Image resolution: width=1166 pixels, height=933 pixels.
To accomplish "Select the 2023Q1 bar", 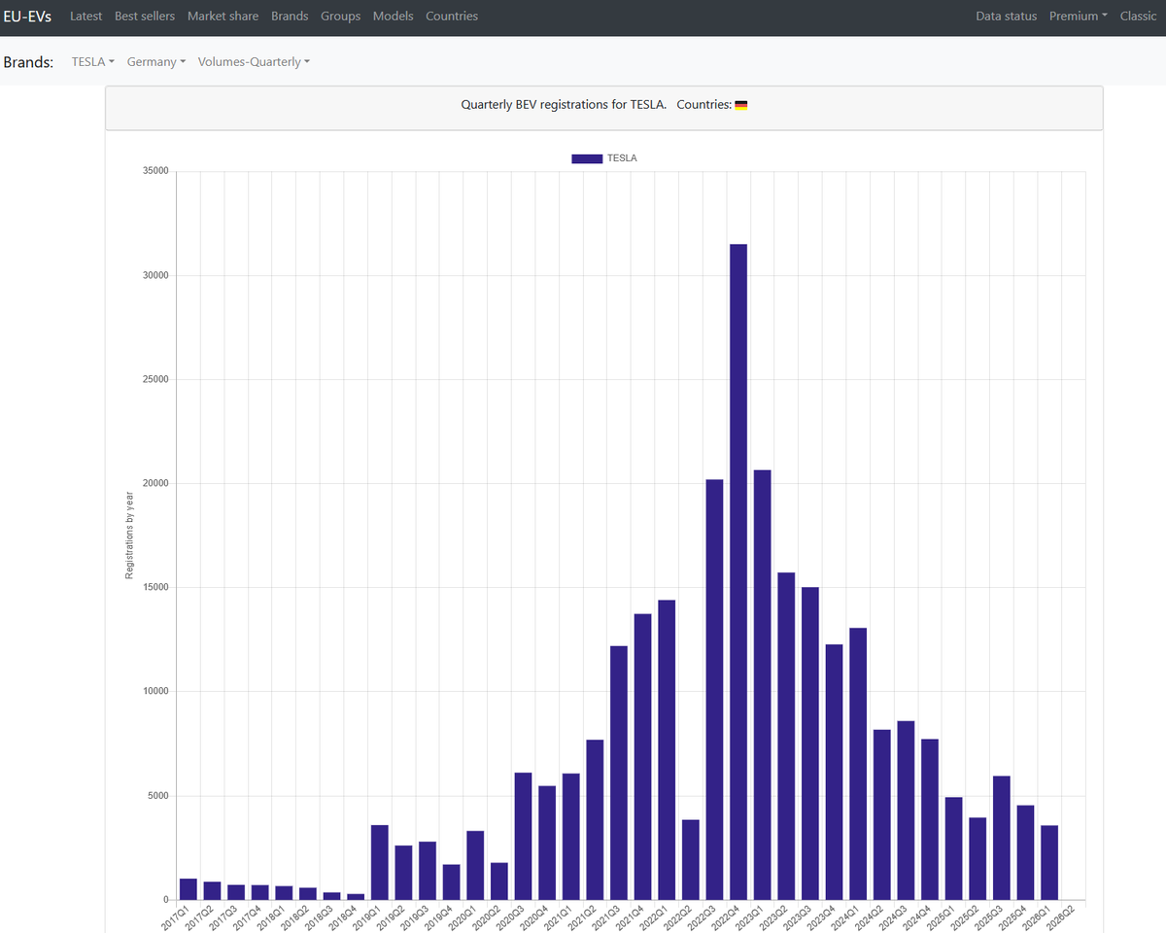I will (762, 685).
